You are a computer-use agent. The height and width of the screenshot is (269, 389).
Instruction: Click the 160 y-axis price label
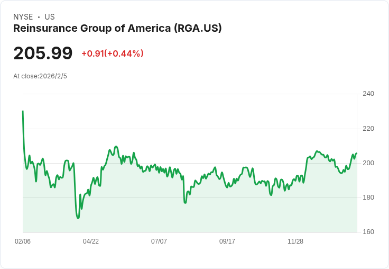[368, 232]
